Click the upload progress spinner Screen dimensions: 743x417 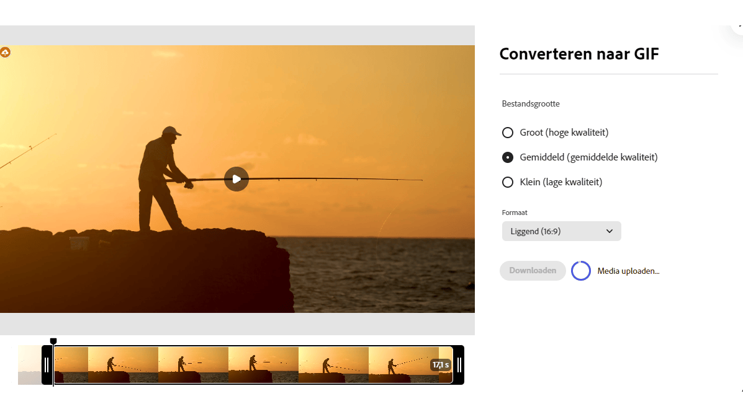[x=581, y=271]
